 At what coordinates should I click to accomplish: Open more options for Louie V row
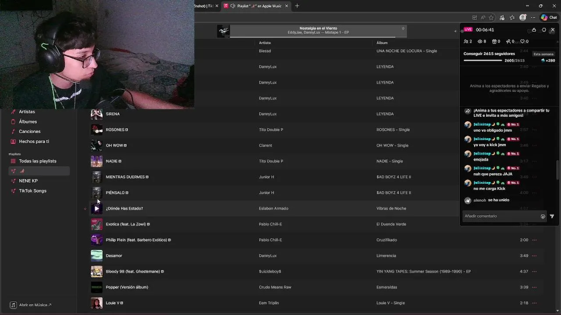[534, 303]
